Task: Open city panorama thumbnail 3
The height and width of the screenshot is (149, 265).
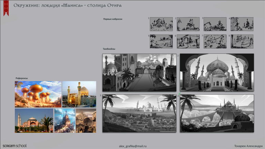Action: coord(139,113)
